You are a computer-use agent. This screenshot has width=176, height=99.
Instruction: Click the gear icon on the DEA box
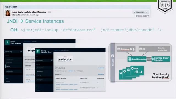tap(133, 68)
